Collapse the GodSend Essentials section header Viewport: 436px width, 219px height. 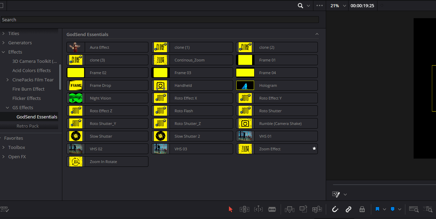pos(317,34)
